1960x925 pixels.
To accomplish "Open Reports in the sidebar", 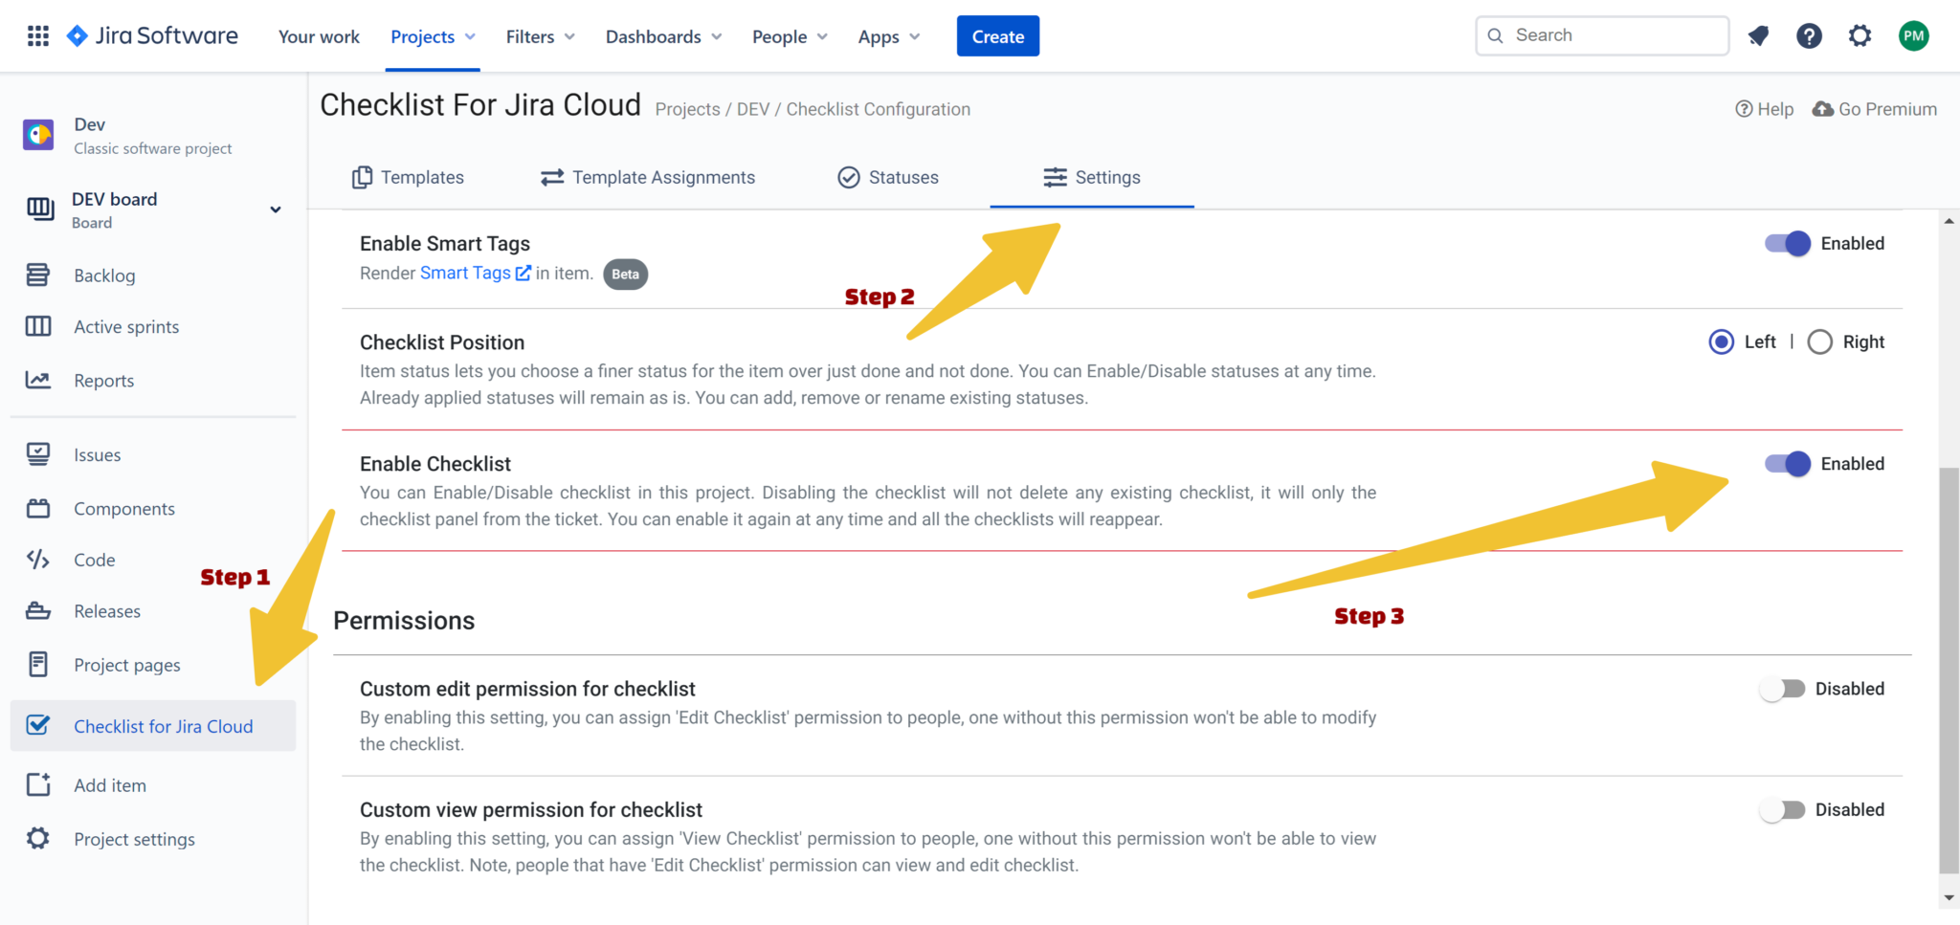I will coord(103,381).
